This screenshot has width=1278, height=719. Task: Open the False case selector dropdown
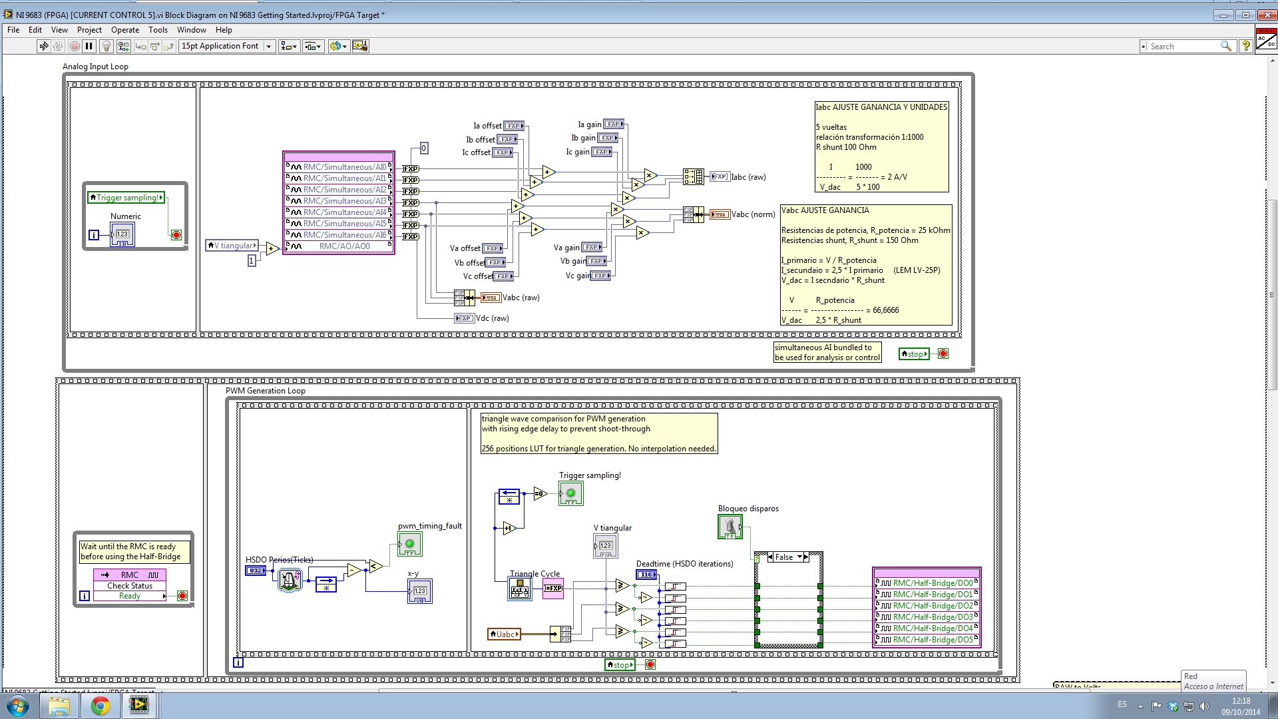[x=800, y=557]
